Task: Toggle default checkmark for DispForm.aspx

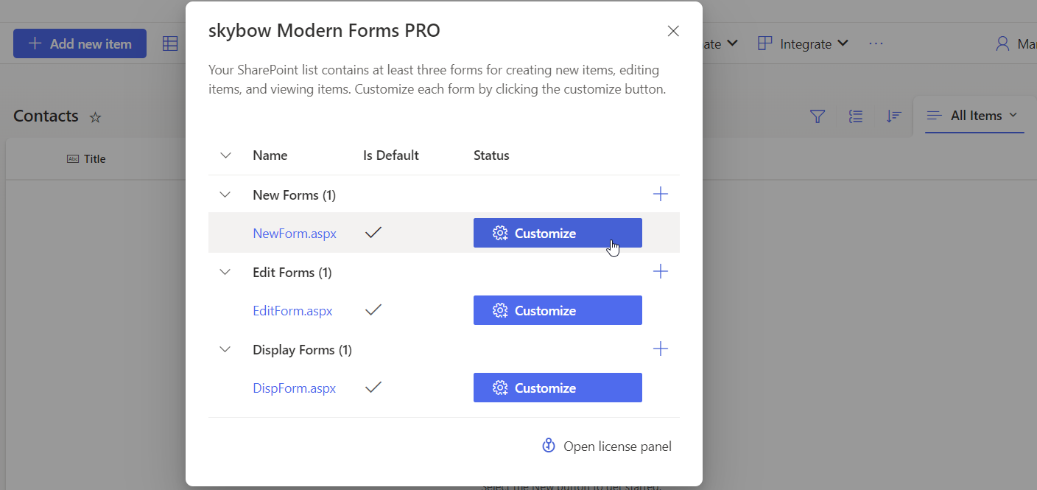Action: point(373,388)
